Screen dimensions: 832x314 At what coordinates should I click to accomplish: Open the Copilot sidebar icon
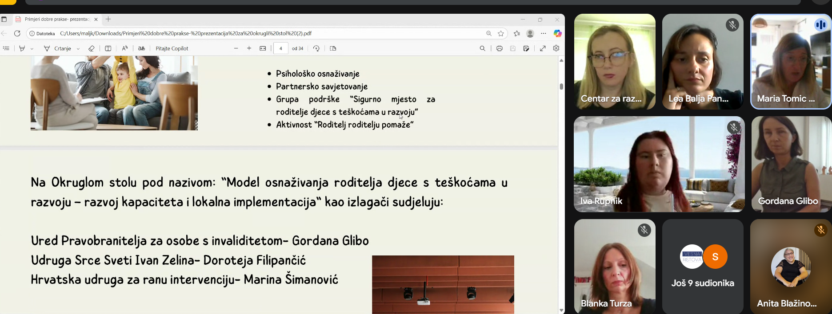(557, 33)
